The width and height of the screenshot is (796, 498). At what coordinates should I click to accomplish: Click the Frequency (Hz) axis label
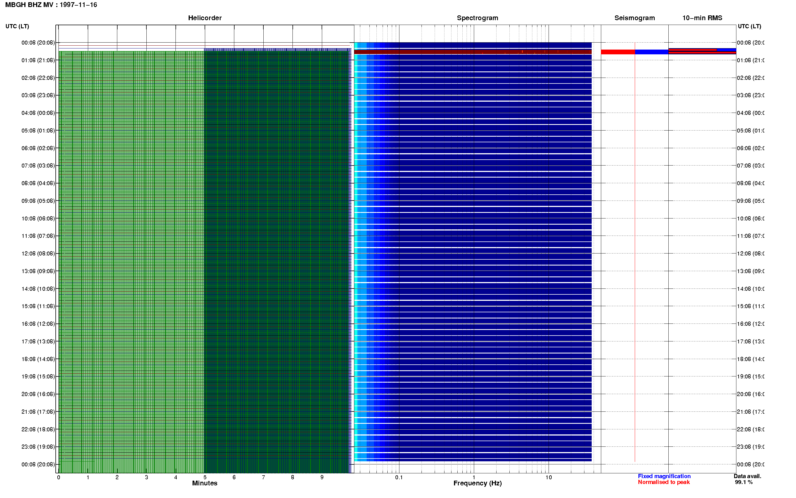click(477, 483)
